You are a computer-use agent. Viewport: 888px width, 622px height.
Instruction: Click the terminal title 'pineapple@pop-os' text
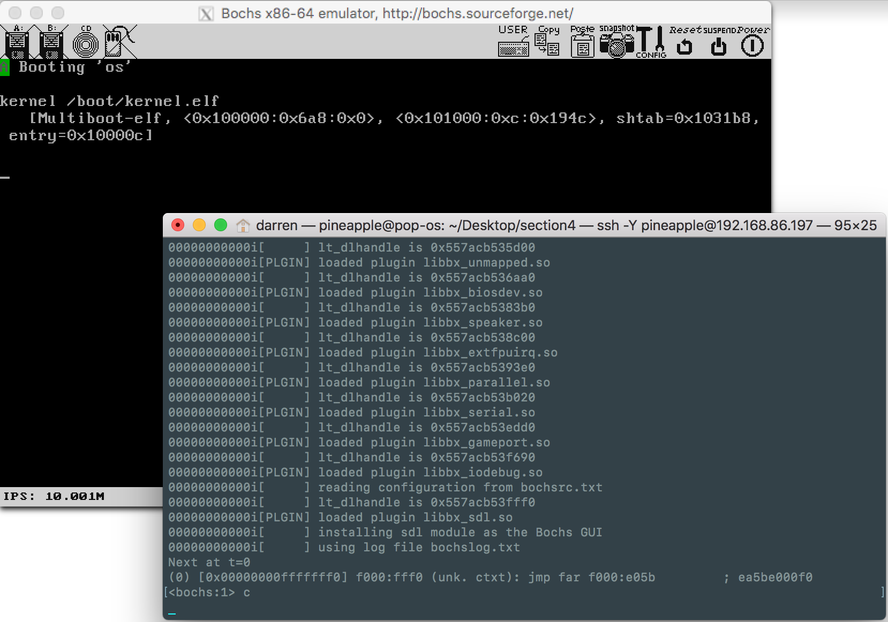coord(382,225)
